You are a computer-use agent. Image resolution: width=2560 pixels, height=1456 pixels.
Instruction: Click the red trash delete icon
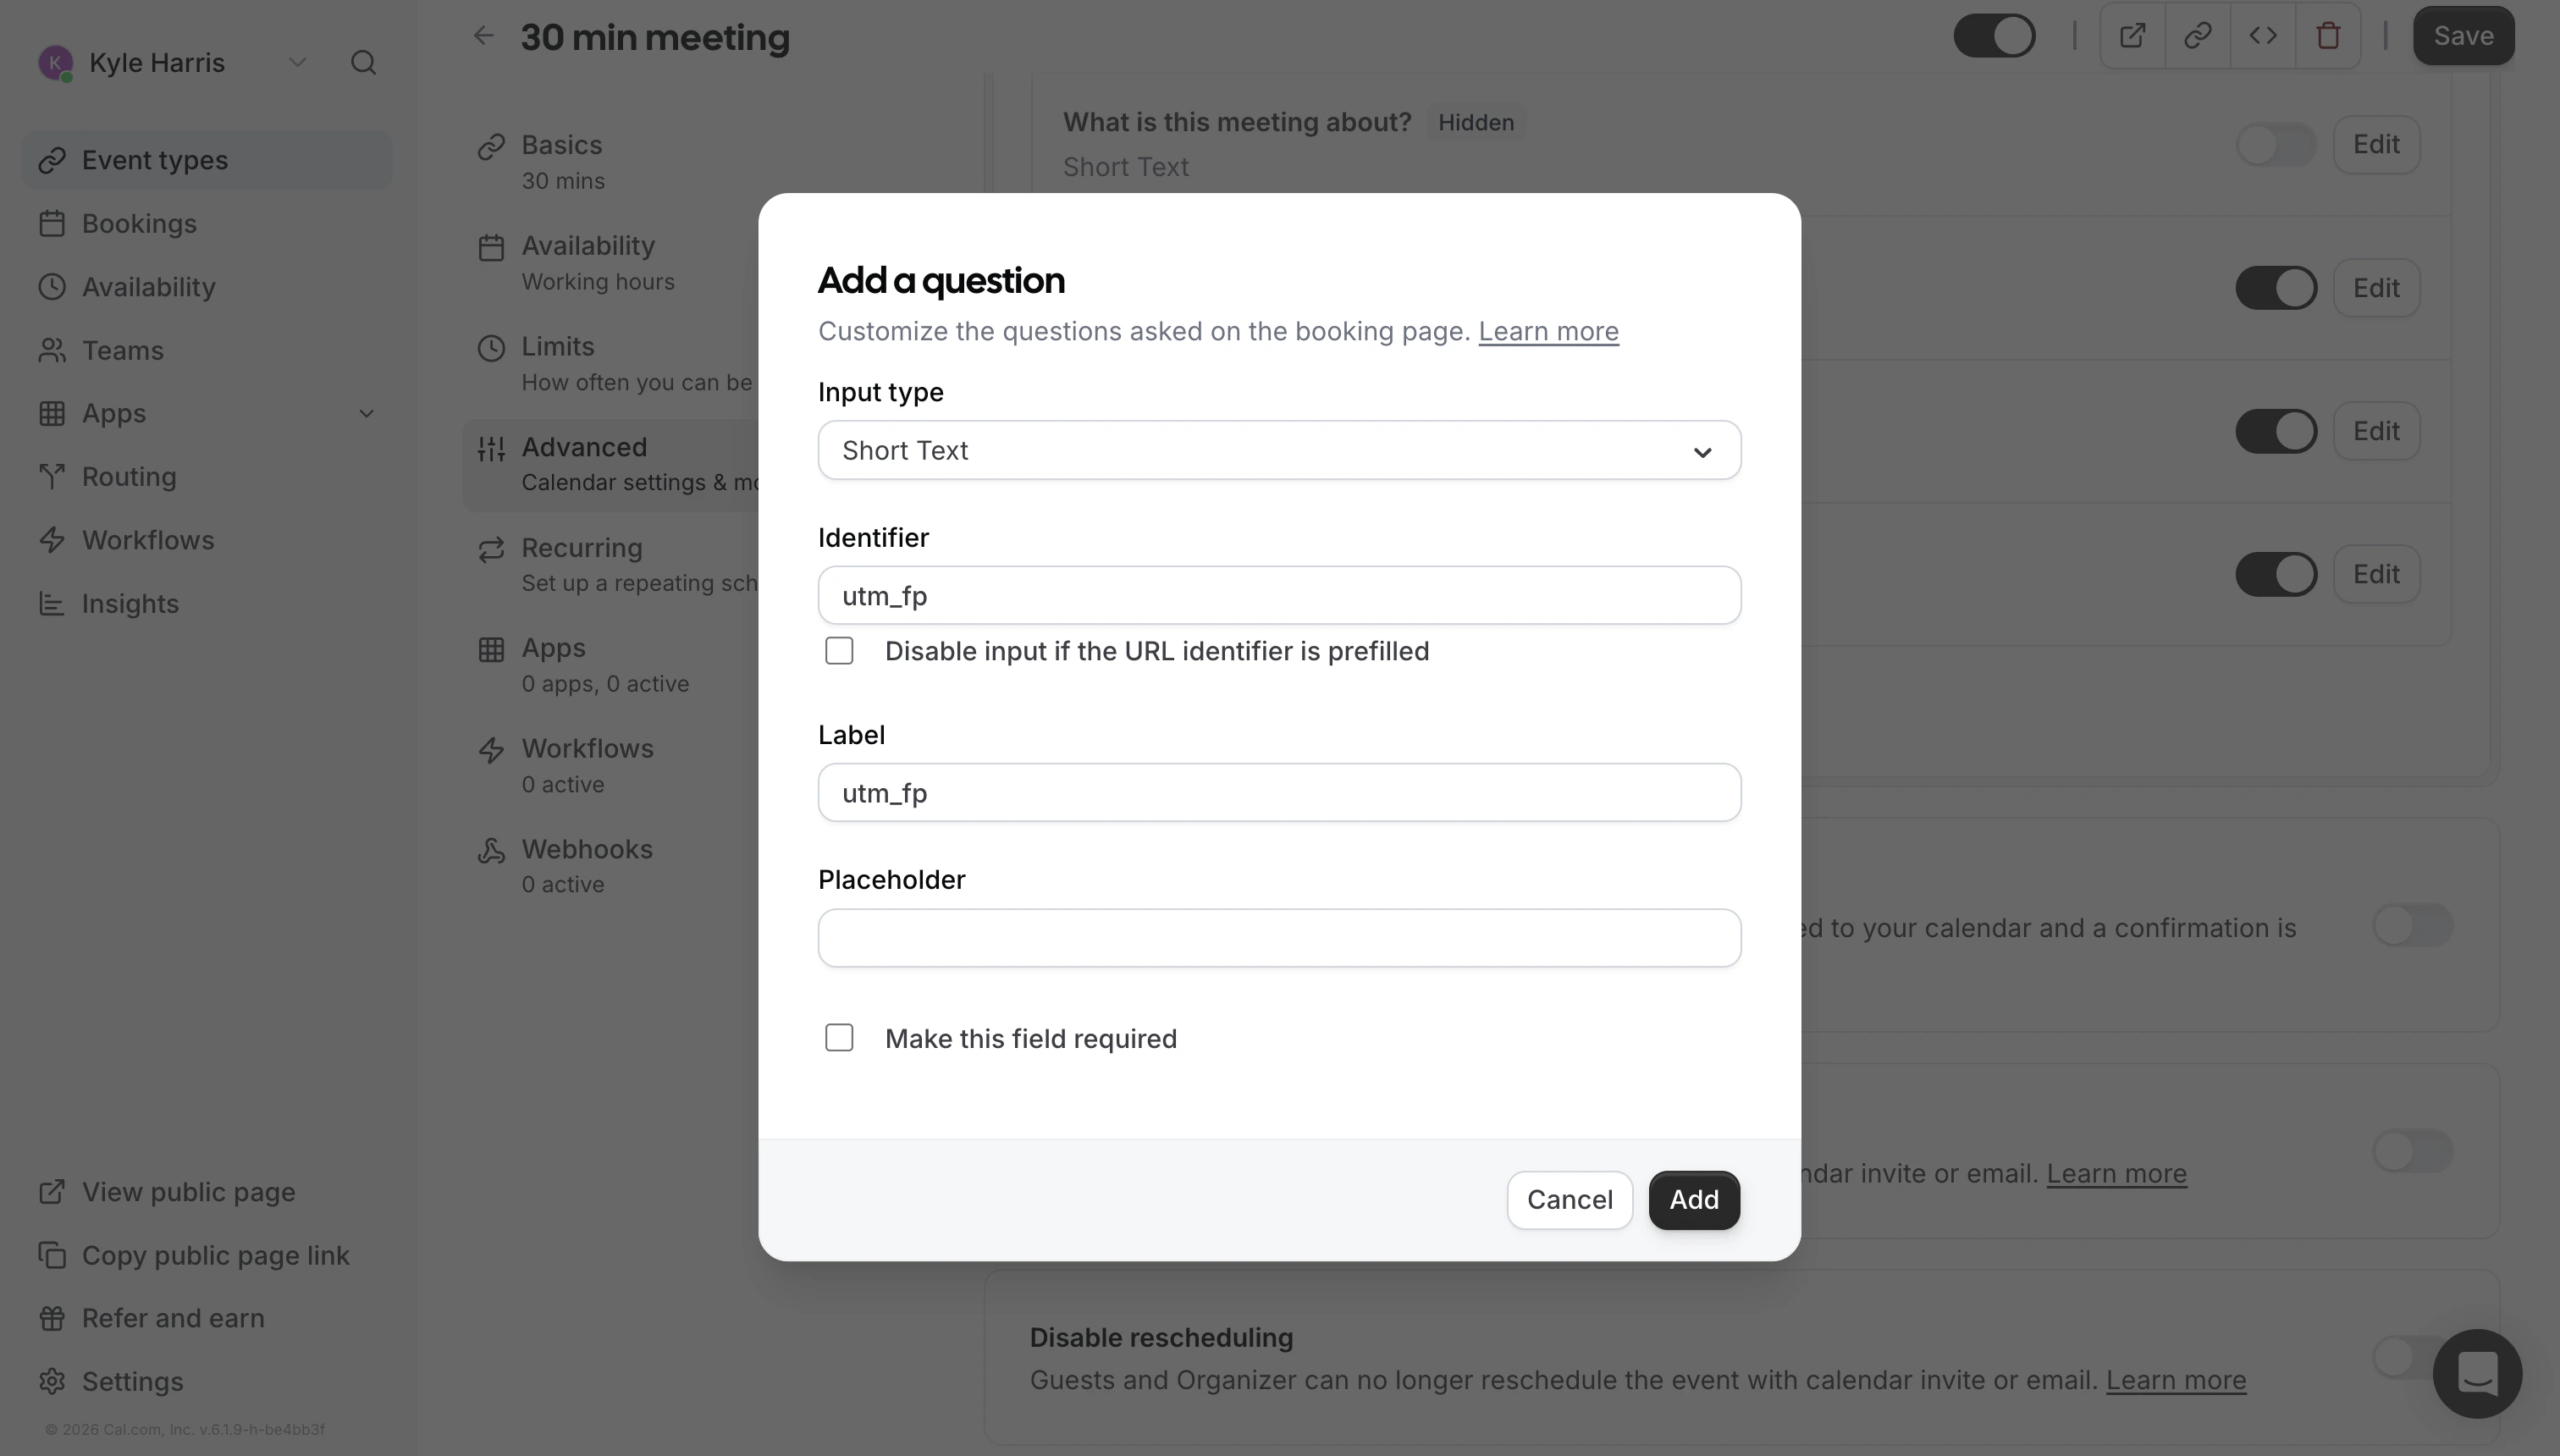pos(2328,36)
